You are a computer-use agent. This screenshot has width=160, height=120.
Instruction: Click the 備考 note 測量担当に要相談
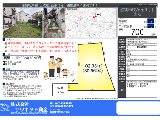[x=136, y=86]
